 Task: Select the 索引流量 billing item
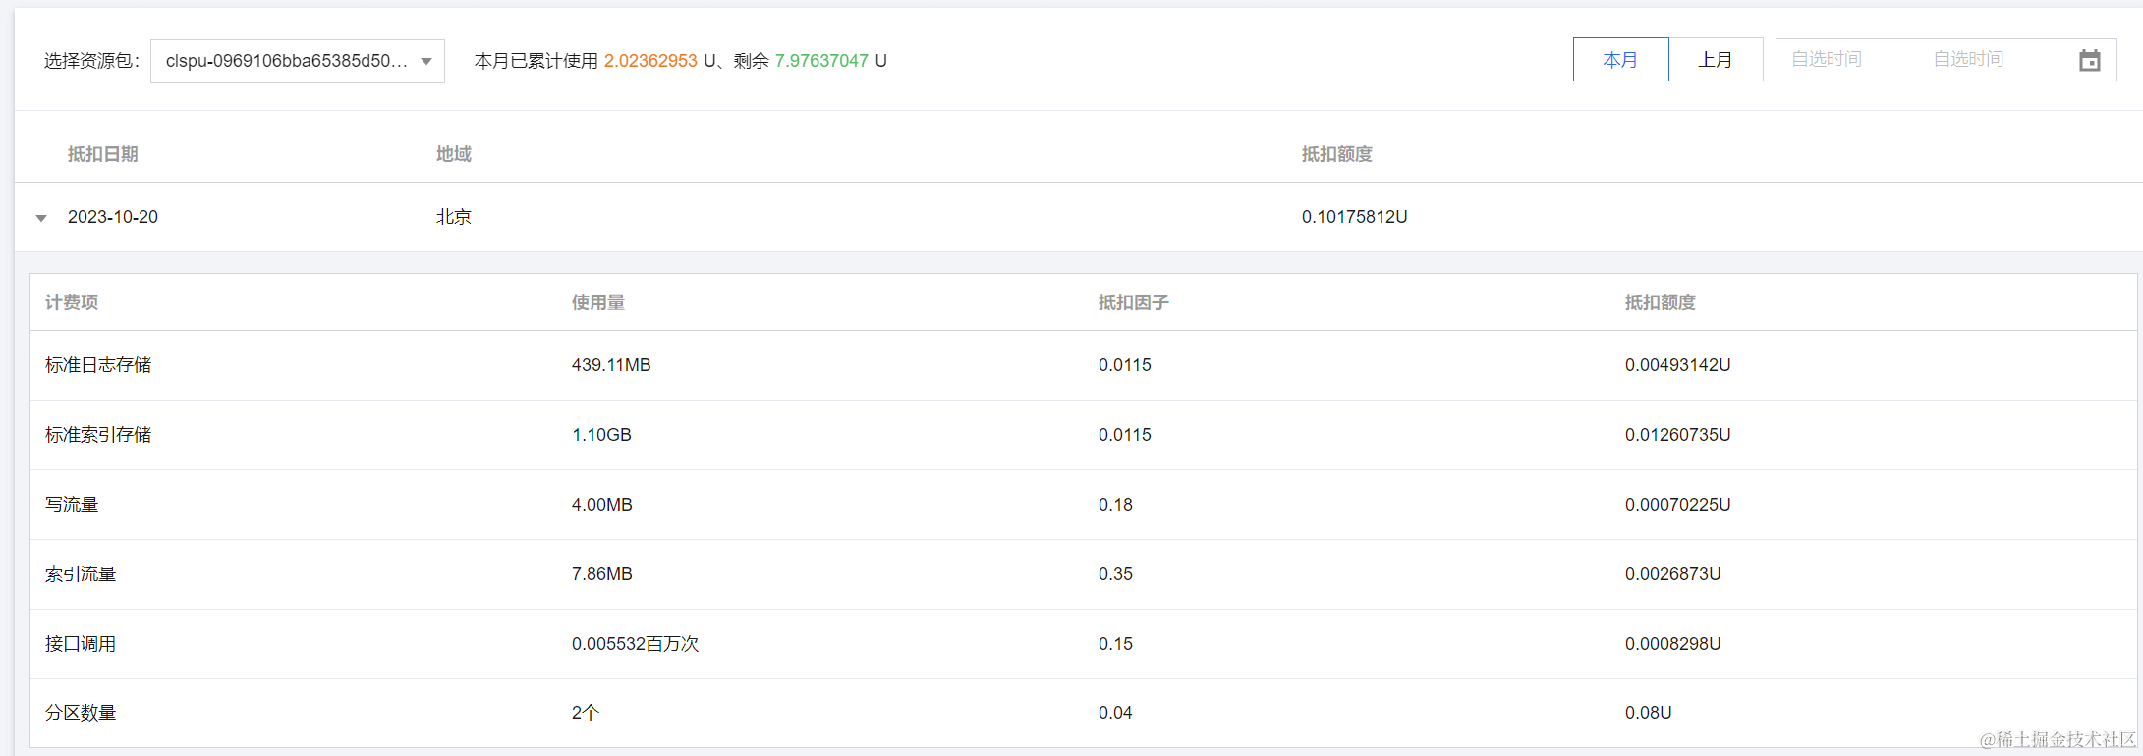pos(81,574)
